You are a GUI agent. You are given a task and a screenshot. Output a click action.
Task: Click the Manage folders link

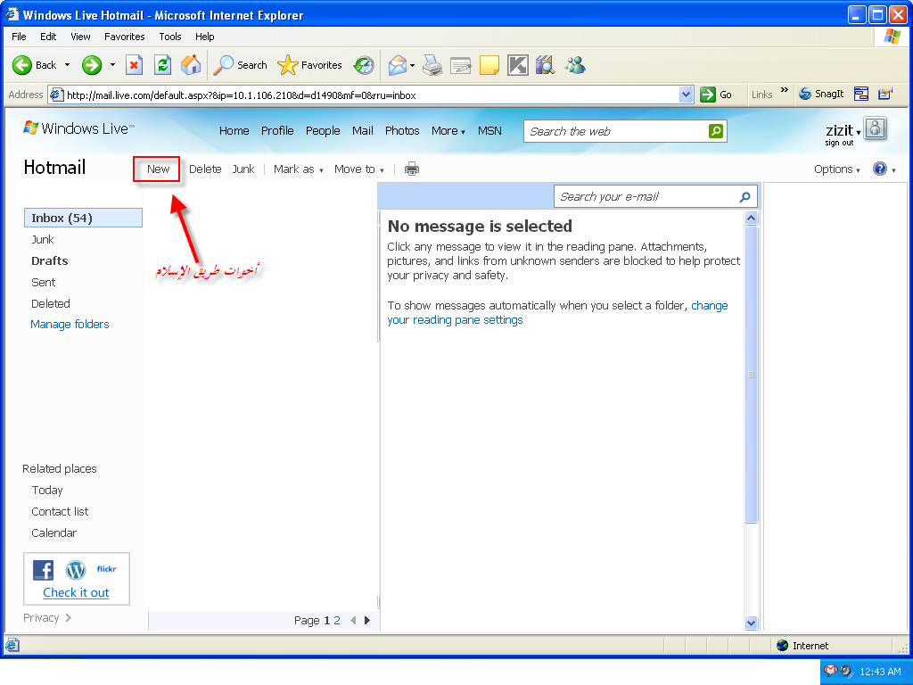tap(70, 324)
